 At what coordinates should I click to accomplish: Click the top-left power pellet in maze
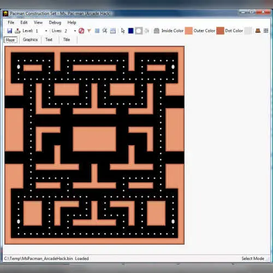(x=19, y=67)
